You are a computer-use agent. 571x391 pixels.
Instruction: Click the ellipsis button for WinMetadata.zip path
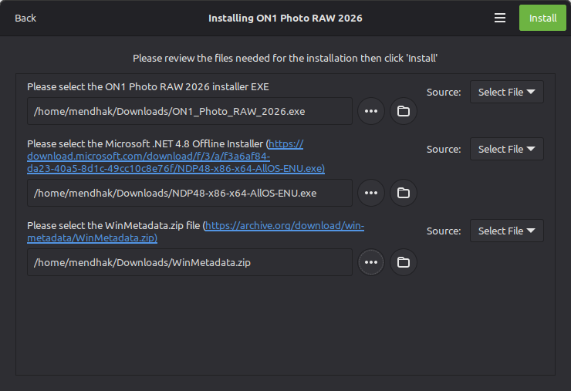pyautogui.click(x=370, y=262)
